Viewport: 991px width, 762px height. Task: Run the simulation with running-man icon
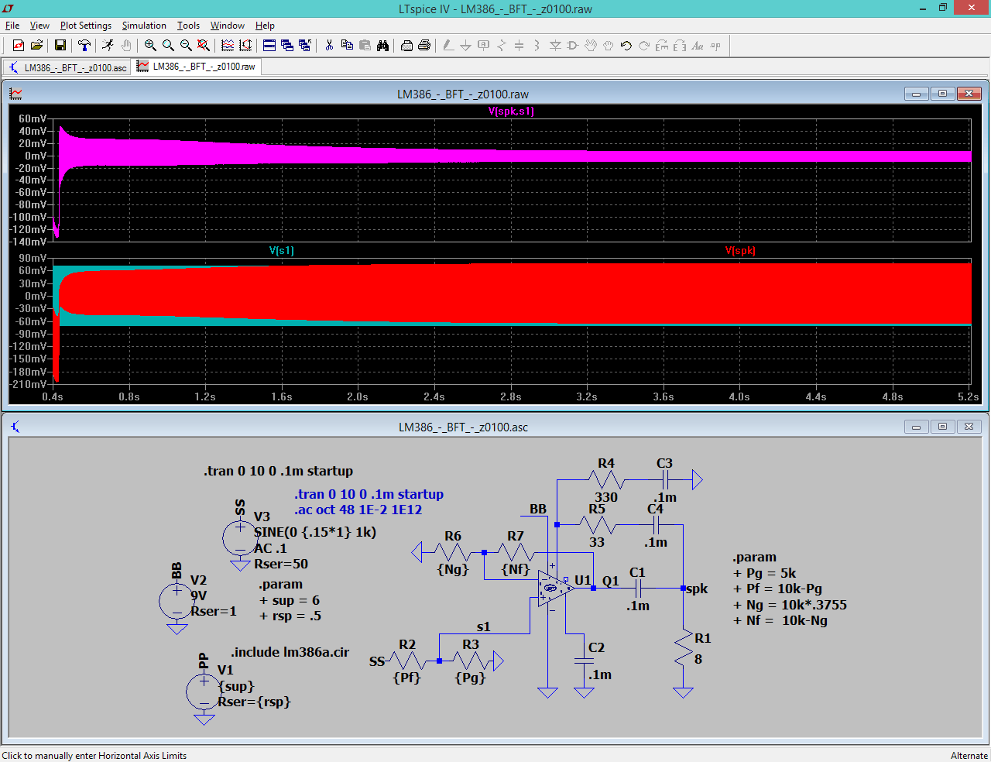[108, 46]
